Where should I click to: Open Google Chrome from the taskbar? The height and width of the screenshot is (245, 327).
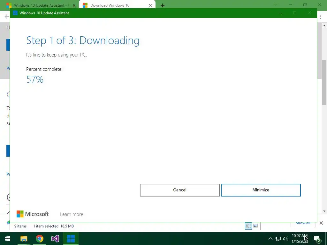point(39,239)
